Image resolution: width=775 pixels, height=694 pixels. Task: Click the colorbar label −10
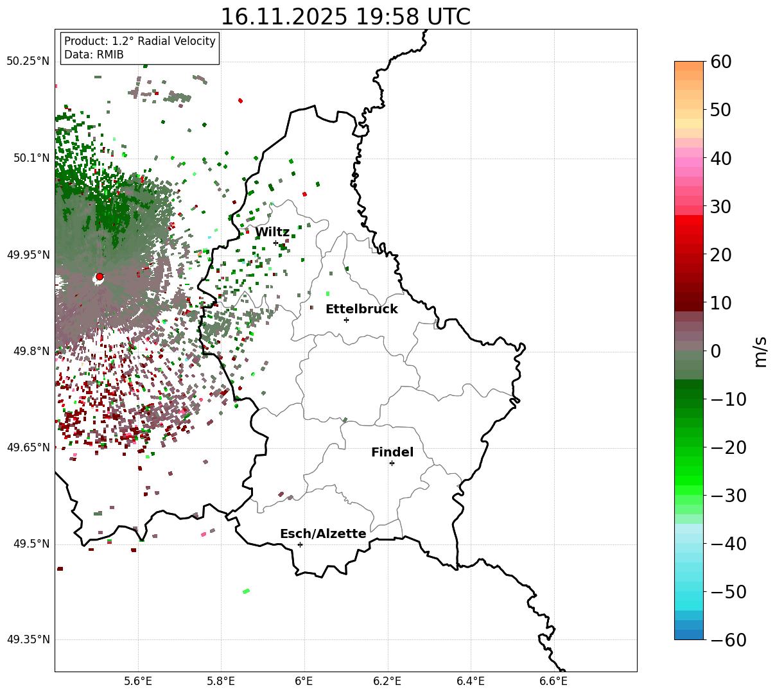(727, 399)
